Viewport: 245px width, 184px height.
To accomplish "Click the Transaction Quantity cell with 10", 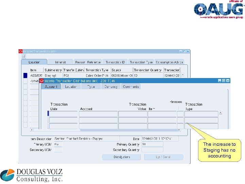I will [x=148, y=75].
